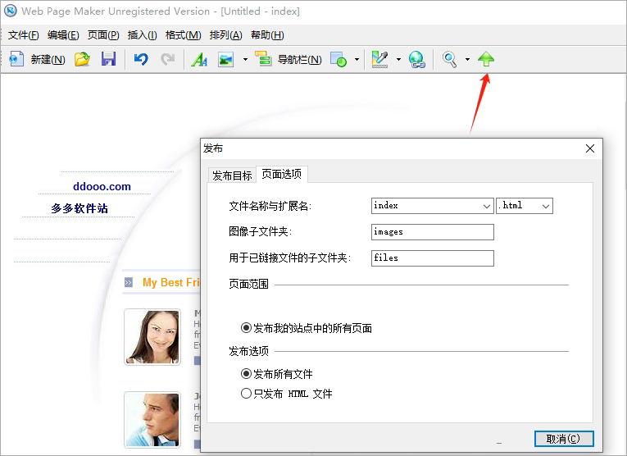Open the 页面(P) menu
The width and height of the screenshot is (627, 456).
(x=103, y=35)
